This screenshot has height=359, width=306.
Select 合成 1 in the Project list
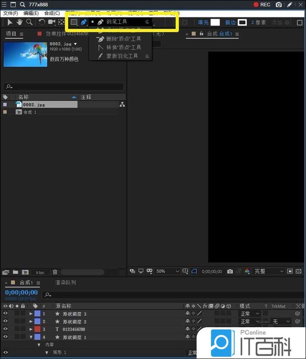pos(30,112)
